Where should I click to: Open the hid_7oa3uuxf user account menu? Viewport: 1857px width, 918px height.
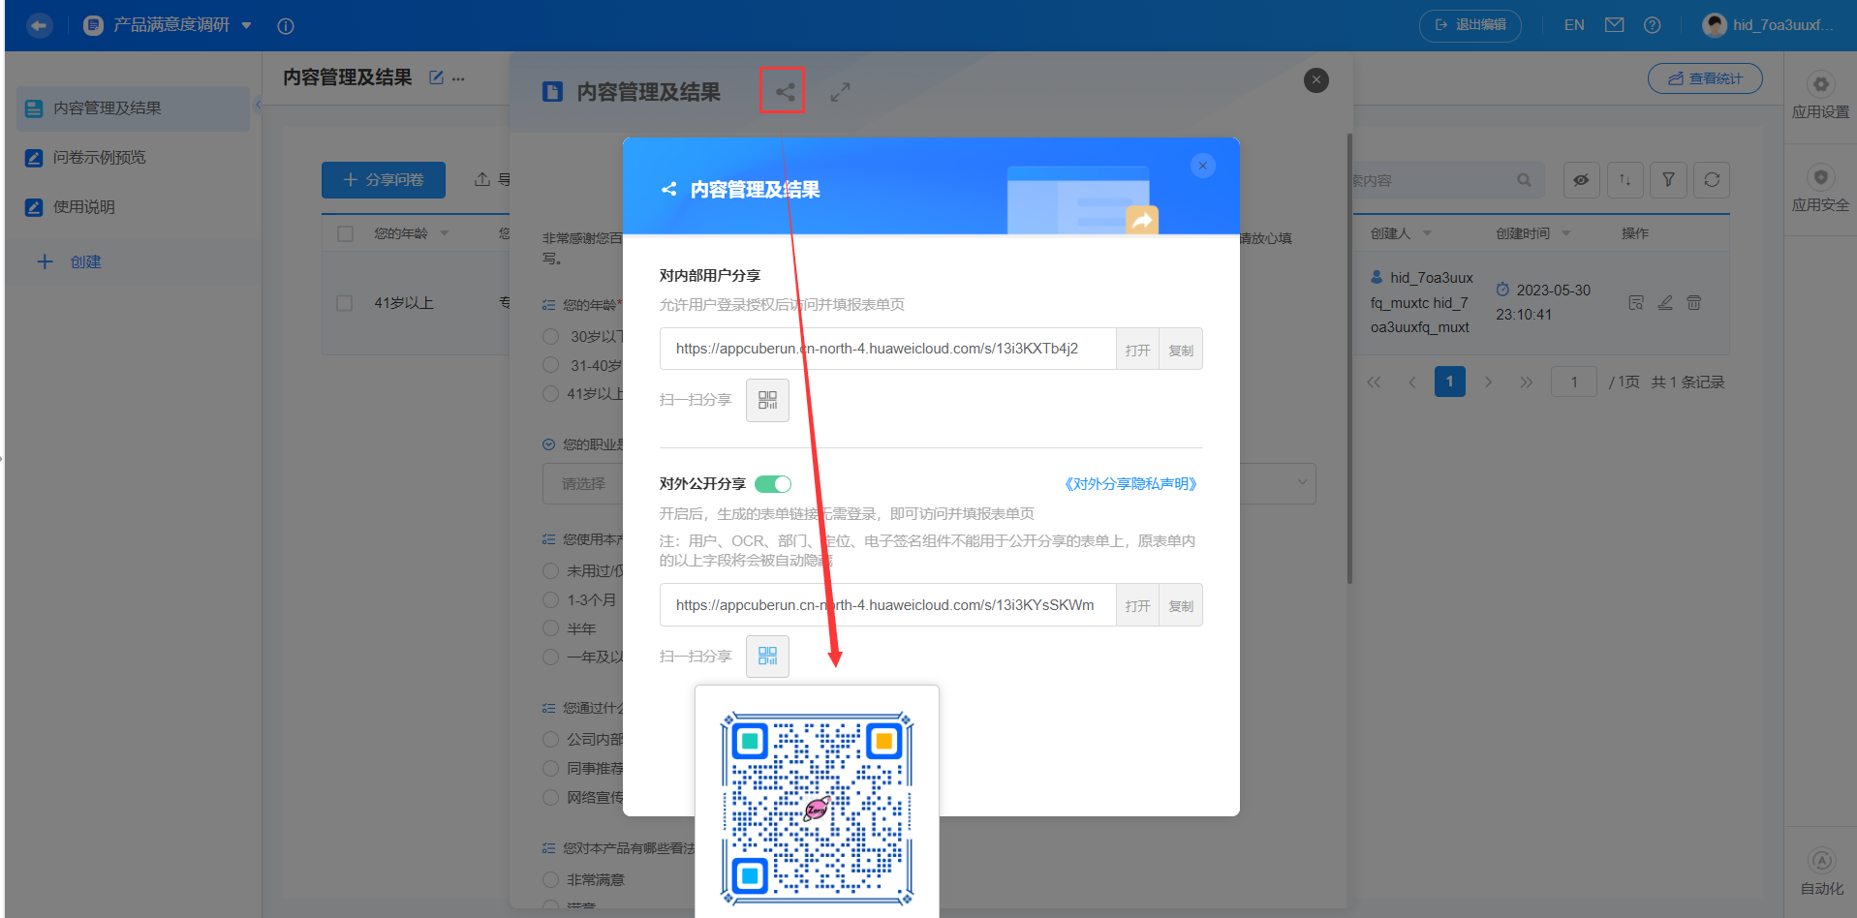coord(1769,25)
